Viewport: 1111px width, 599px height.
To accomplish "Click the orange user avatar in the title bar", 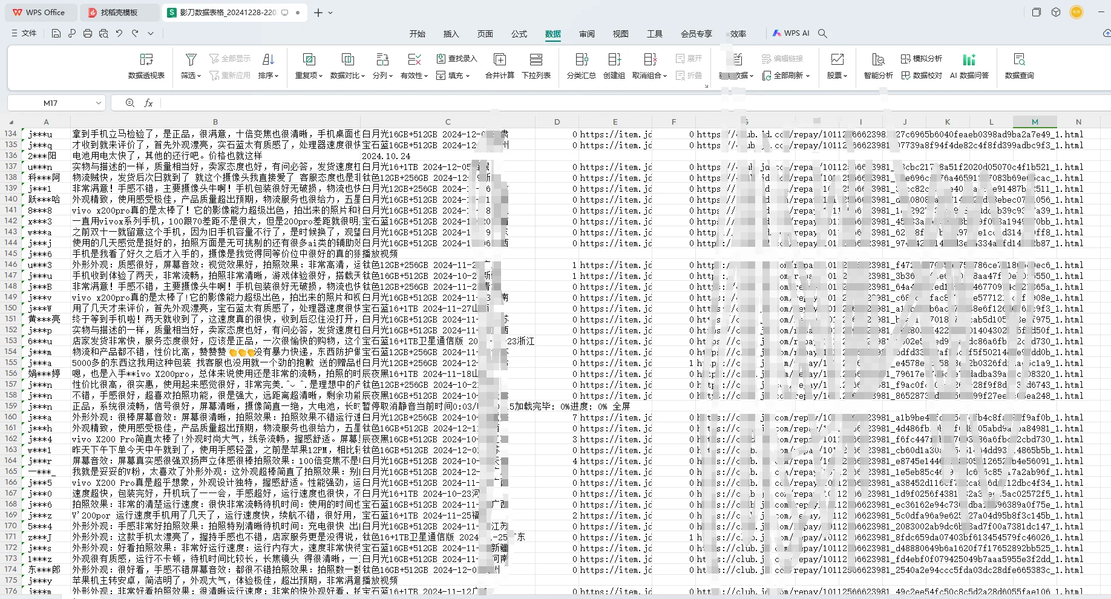I will [x=1077, y=12].
